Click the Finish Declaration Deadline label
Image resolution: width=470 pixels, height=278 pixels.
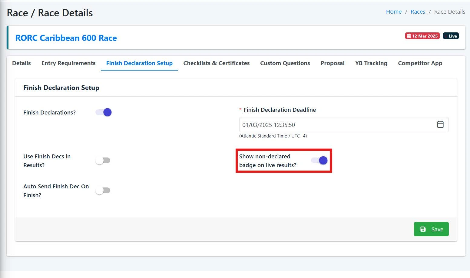coord(280,110)
